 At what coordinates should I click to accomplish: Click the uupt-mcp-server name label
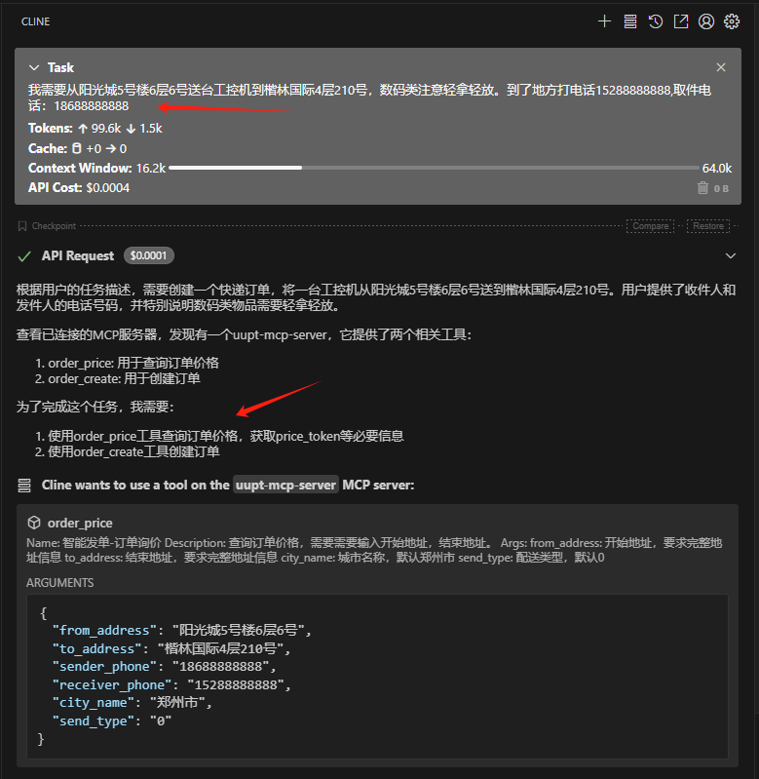click(285, 485)
